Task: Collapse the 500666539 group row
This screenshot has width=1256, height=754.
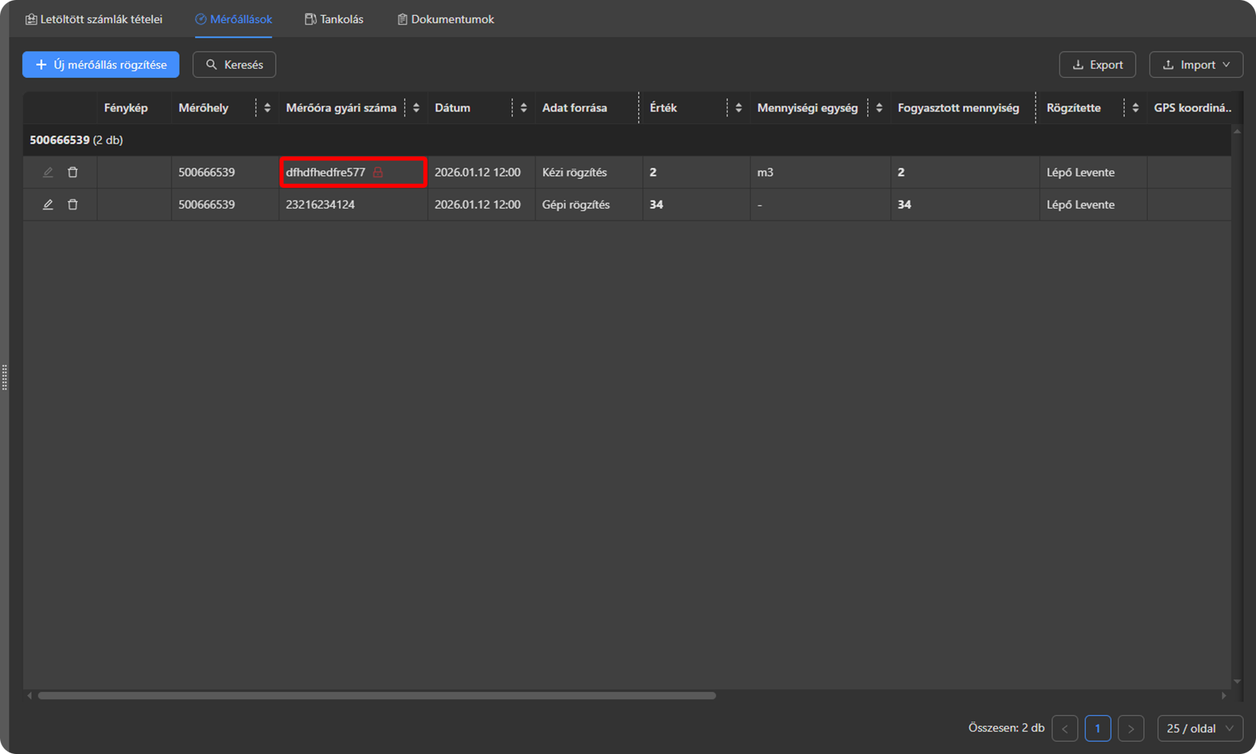Action: [x=76, y=140]
